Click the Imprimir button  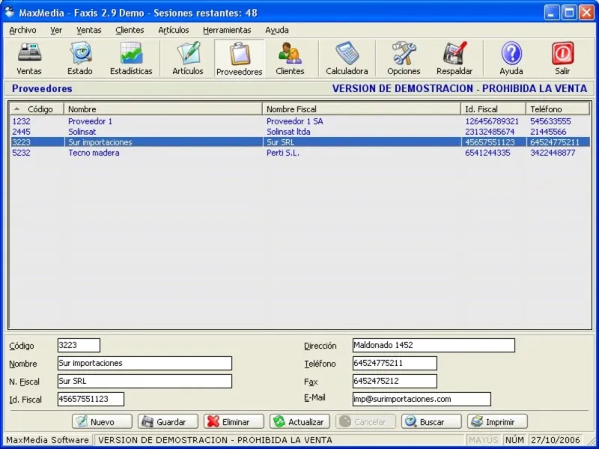[497, 422]
